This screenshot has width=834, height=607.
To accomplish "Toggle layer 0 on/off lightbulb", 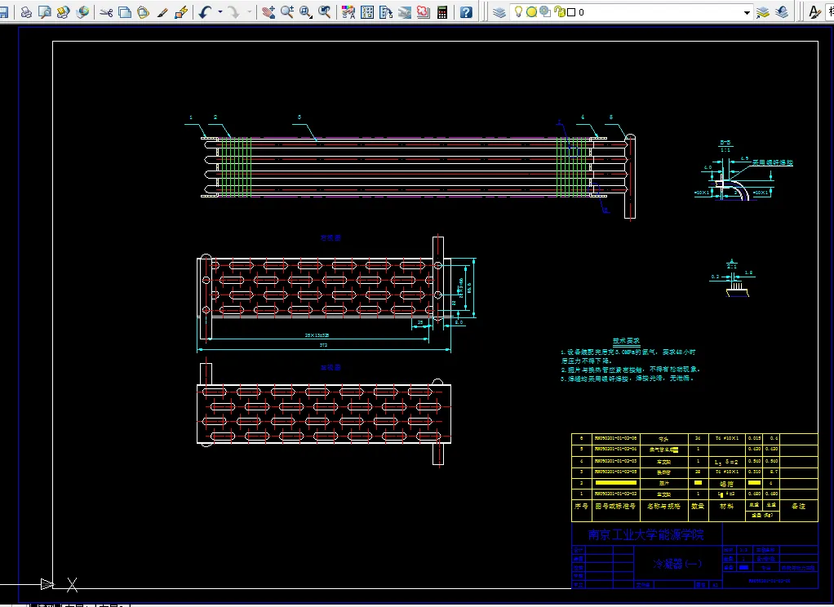I will (518, 11).
